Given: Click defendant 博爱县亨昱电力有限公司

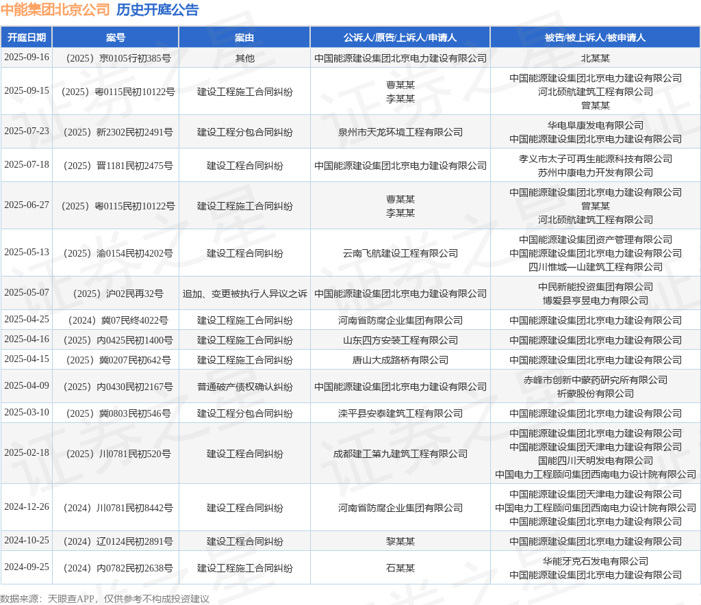Looking at the screenshot, I should point(596,300).
